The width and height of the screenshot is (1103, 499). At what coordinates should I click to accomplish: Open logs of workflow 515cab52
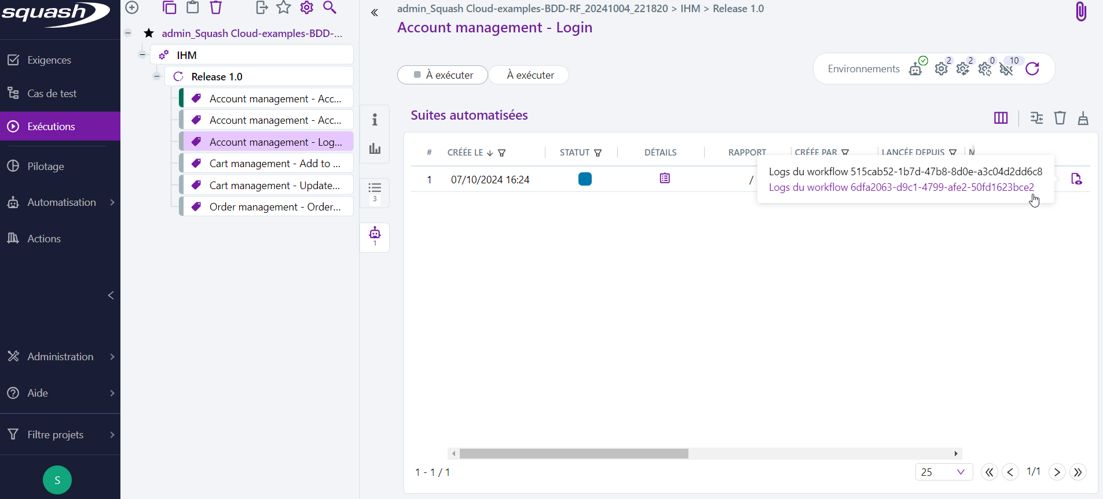pyautogui.click(x=906, y=172)
